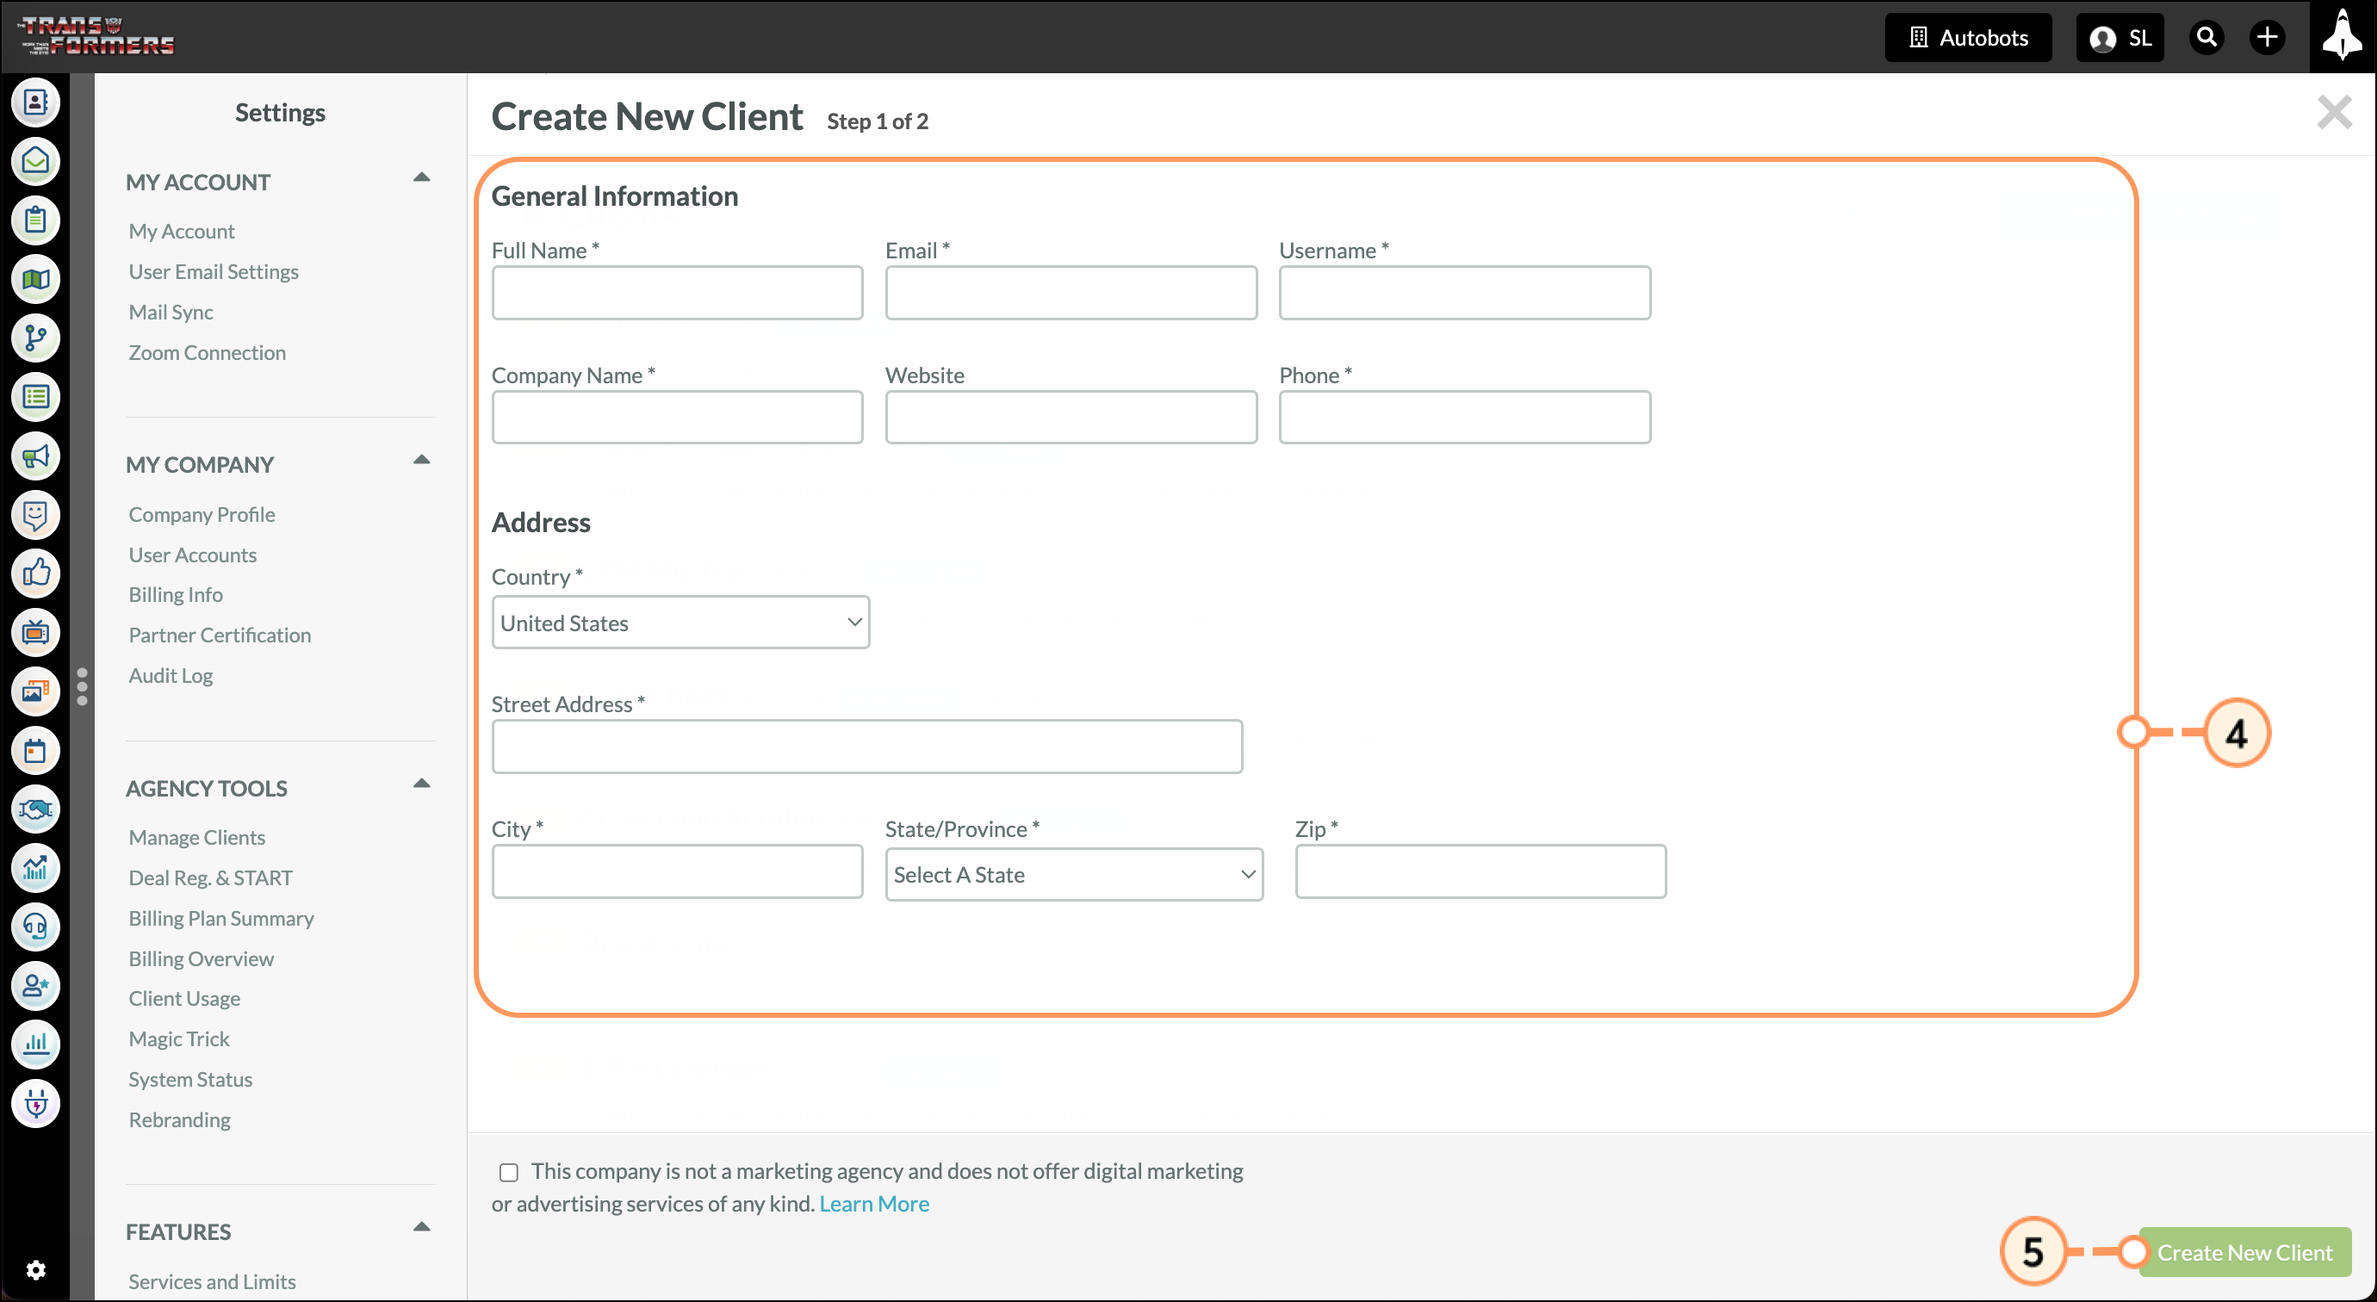2377x1302 pixels.
Task: Open the user with star sidebar icon
Action: coord(35,985)
